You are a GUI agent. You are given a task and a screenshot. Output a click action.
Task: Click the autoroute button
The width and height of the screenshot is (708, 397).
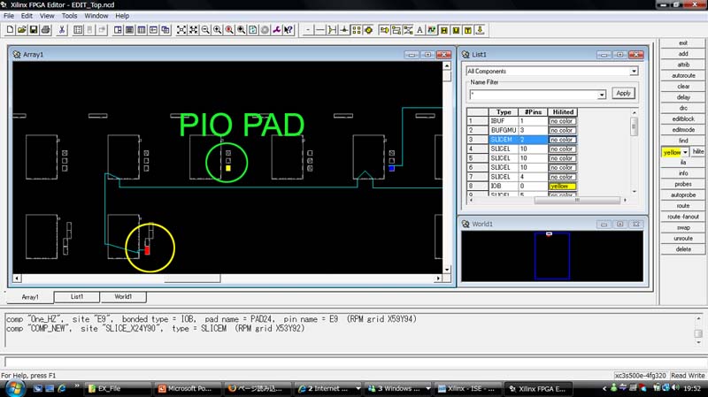pos(683,76)
